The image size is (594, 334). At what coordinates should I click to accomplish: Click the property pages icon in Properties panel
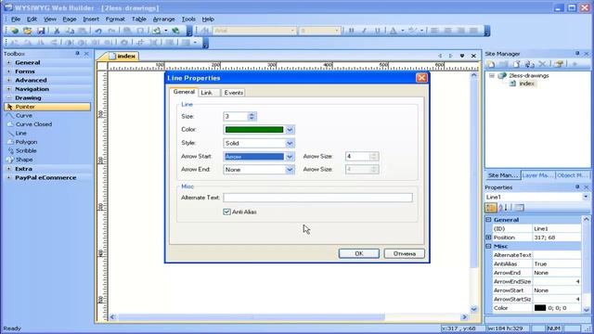(x=520, y=208)
